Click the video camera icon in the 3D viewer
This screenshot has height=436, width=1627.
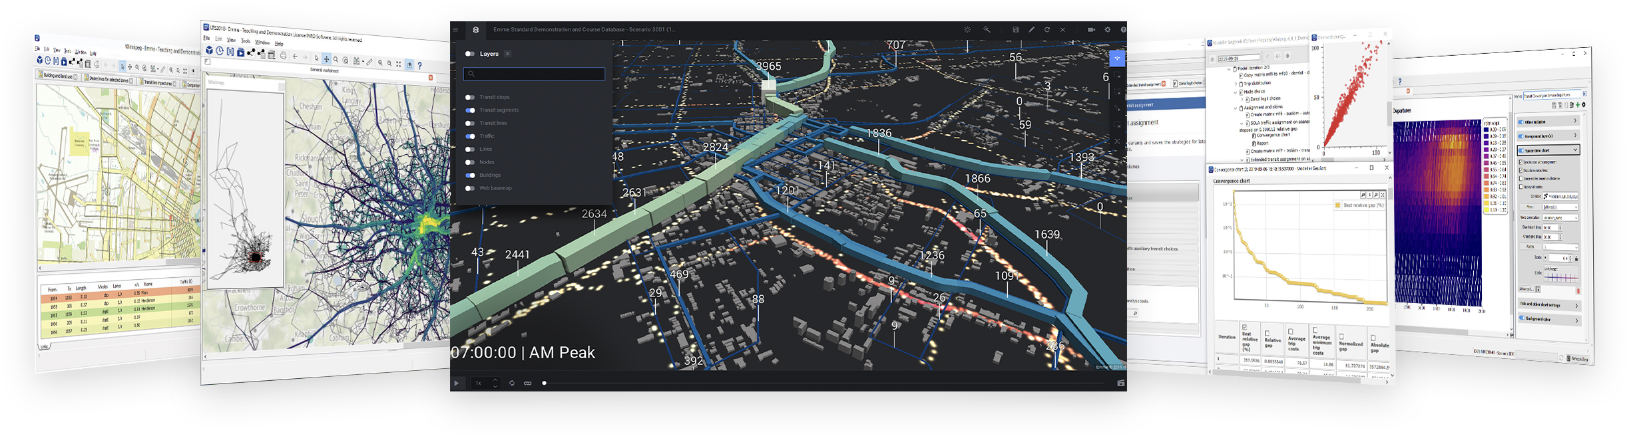1091,30
